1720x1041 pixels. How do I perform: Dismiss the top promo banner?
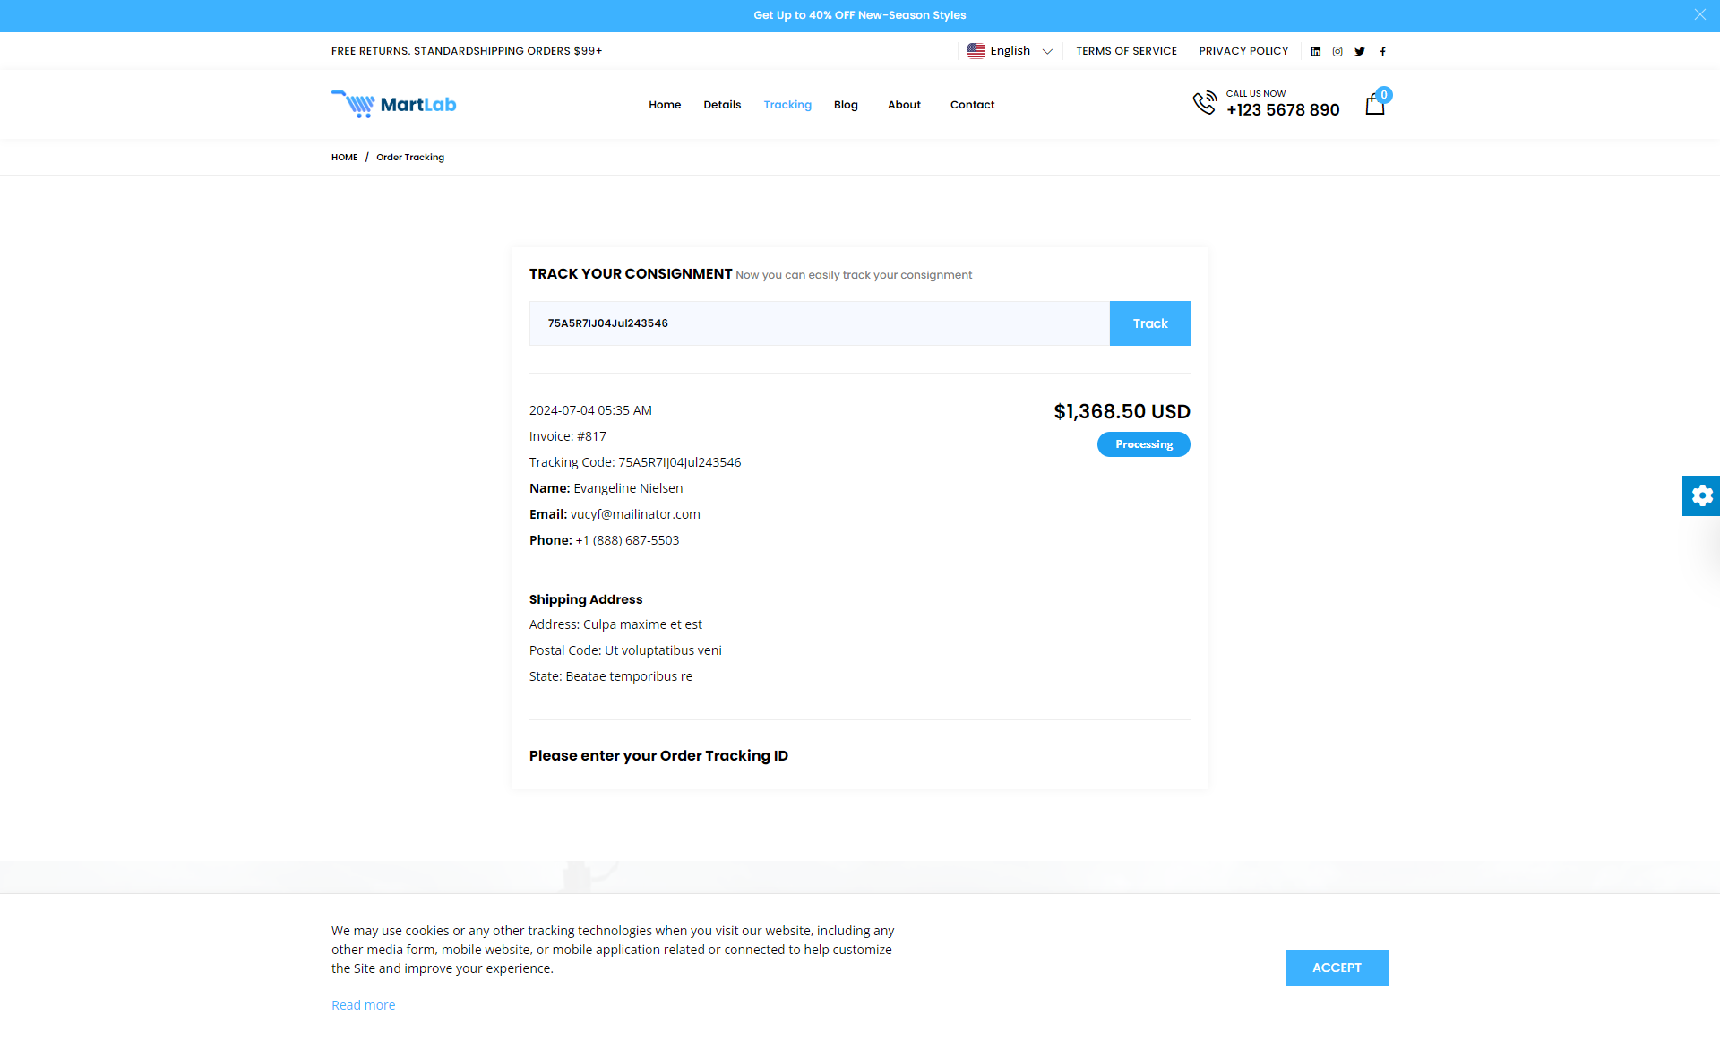point(1699,14)
